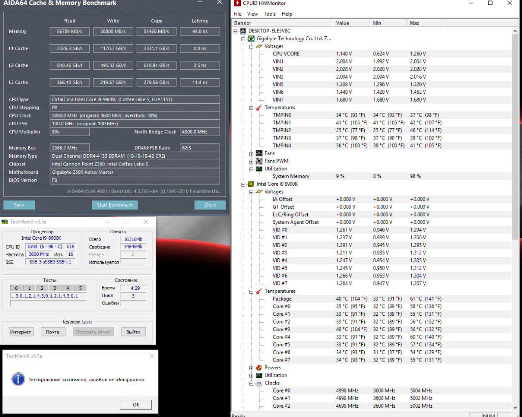Click the HWMonitor app icon in title bar
This screenshot has height=417, width=522.
pyautogui.click(x=237, y=3)
